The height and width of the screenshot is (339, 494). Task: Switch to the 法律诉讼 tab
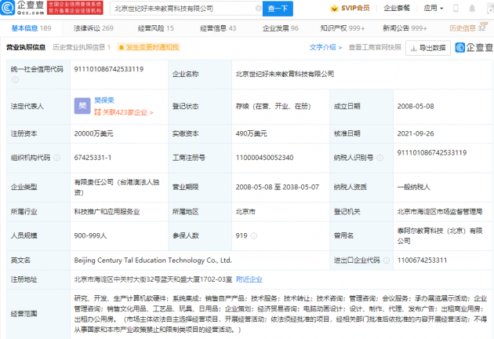coord(93,27)
